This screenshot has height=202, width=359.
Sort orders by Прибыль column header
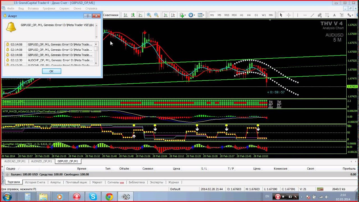349,169
